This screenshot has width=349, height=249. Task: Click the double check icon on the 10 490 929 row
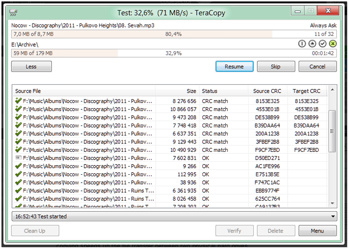tap(18, 149)
